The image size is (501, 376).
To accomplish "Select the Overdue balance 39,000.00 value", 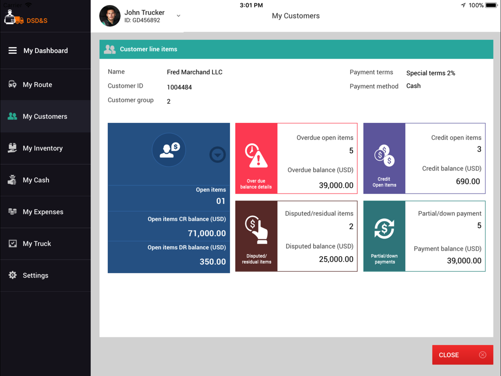I will [x=336, y=185].
